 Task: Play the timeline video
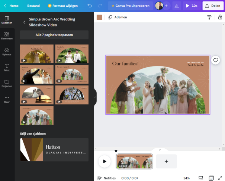[x=105, y=161]
